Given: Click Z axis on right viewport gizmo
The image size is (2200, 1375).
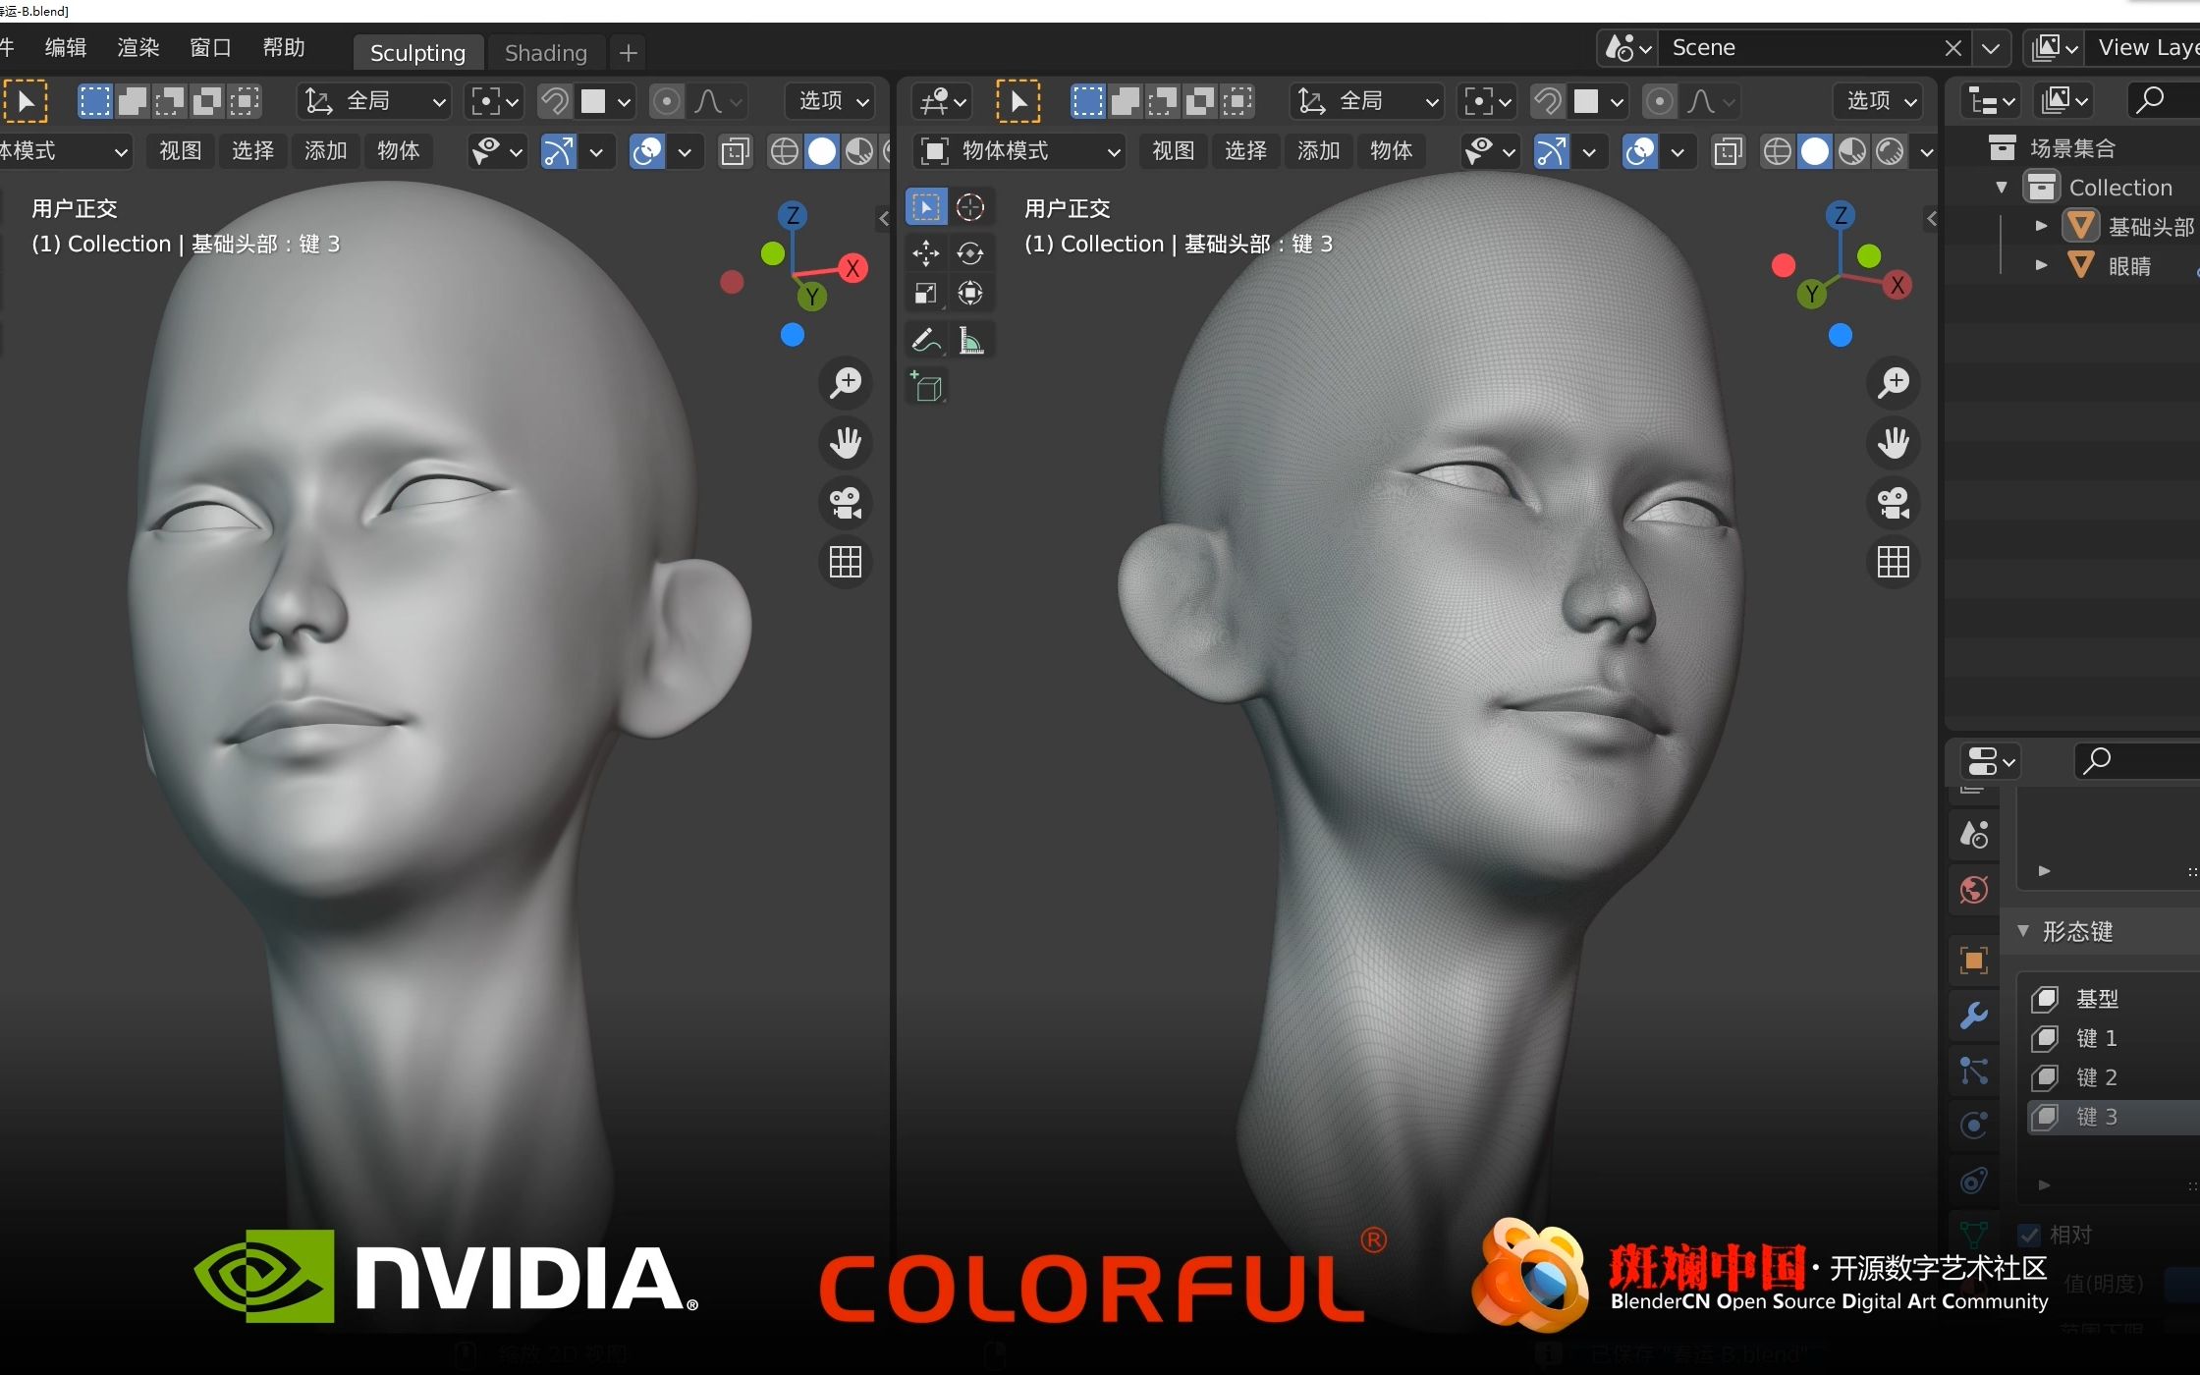Looking at the screenshot, I should pos(1841,215).
